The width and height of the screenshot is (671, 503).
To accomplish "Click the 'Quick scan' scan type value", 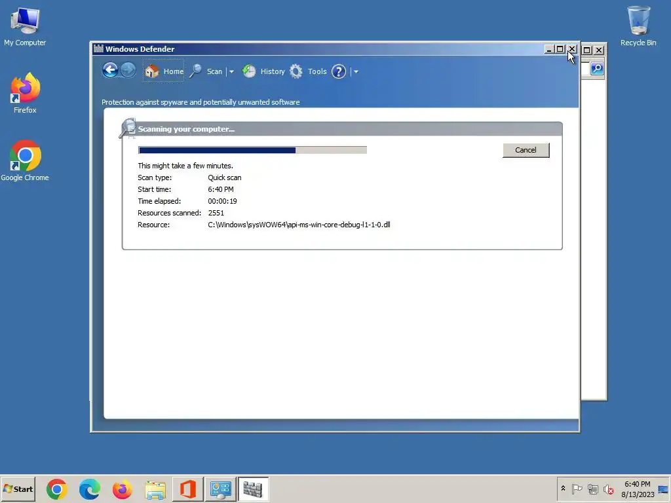I will [225, 177].
